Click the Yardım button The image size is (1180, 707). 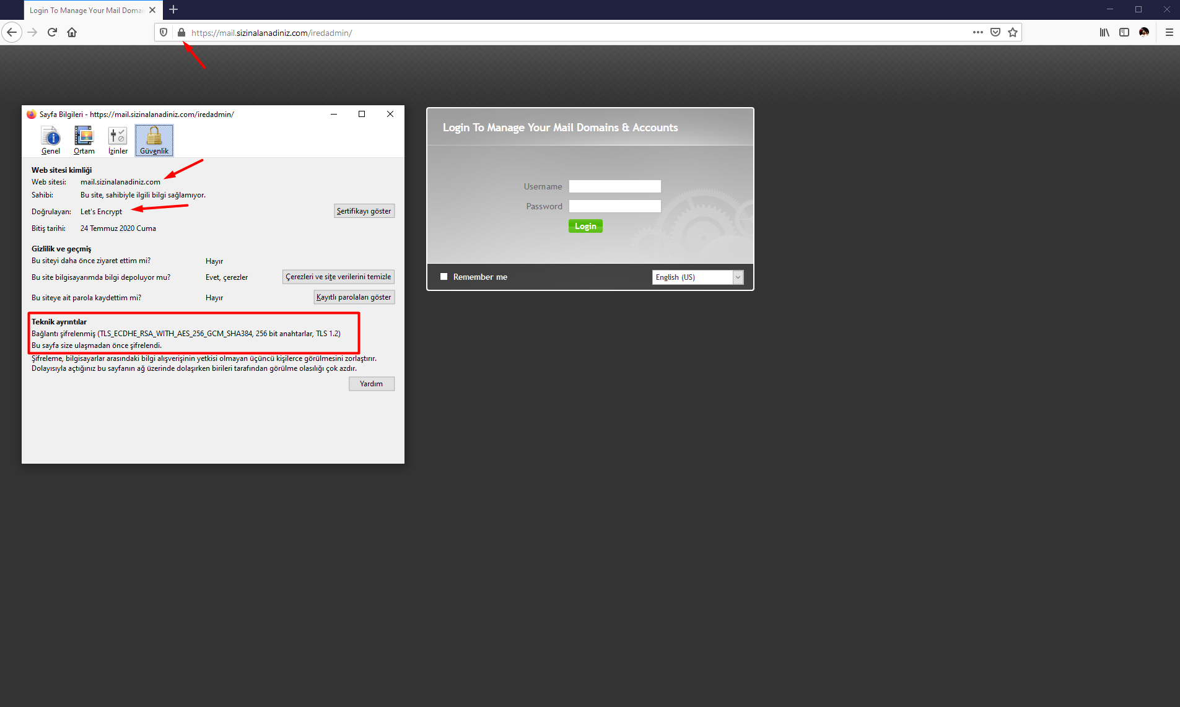coord(371,384)
